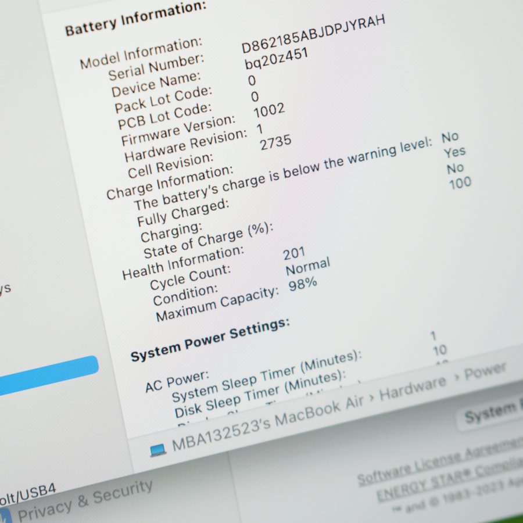This screenshot has width=523, height=523.
Task: Select the State of Charge value 100
Action: (x=460, y=183)
